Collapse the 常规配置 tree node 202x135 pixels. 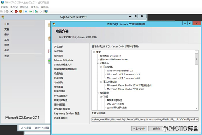98,93
